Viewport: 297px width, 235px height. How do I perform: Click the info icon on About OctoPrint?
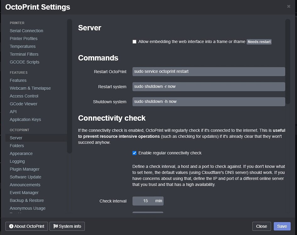pos(12,226)
